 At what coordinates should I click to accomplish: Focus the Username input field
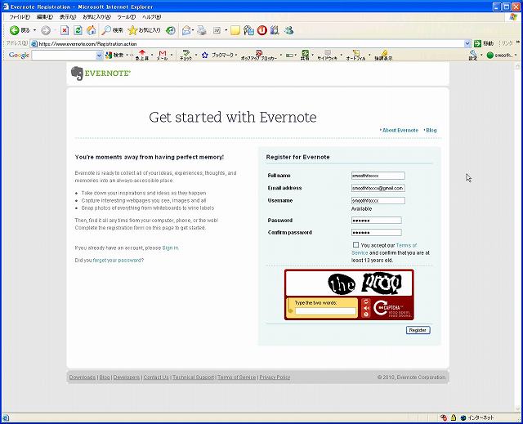click(378, 200)
